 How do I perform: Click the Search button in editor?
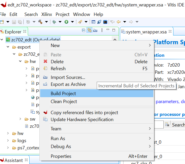(x=178, y=125)
